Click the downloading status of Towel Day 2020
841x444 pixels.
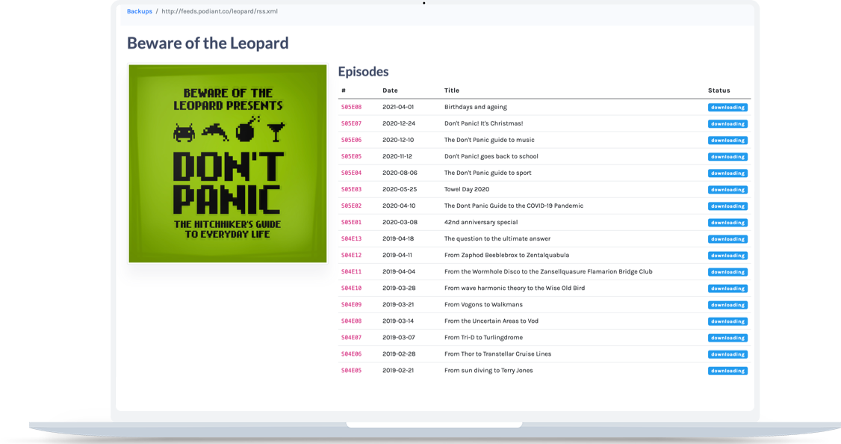pyautogui.click(x=727, y=189)
